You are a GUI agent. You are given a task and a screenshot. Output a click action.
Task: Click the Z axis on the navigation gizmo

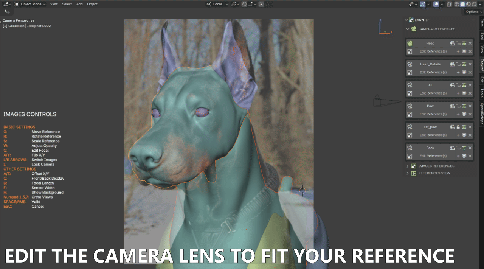(380, 20)
